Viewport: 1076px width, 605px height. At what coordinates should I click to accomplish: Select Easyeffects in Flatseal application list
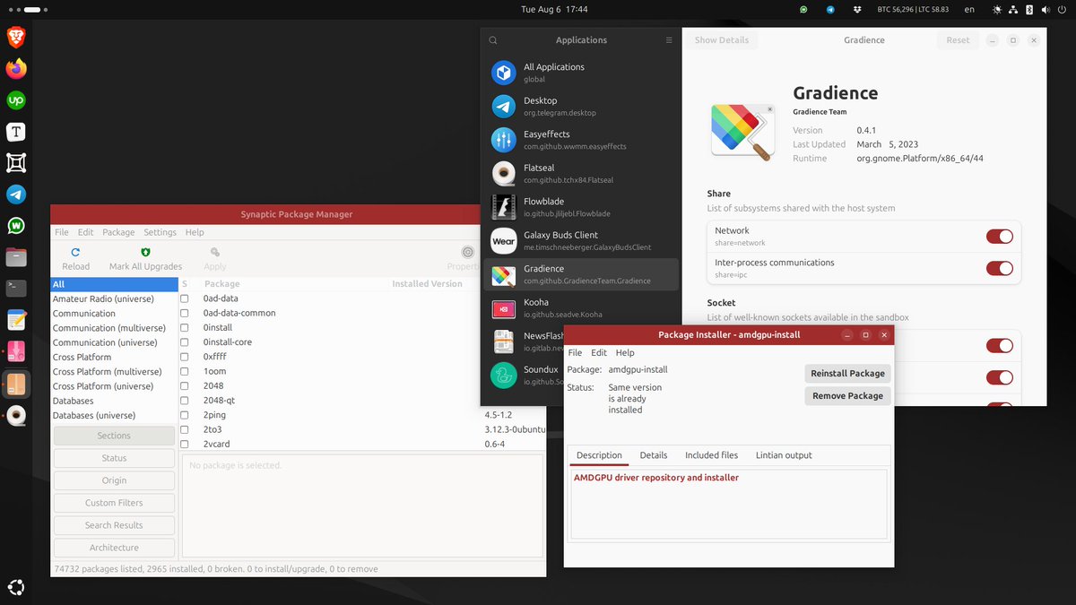[x=581, y=140]
